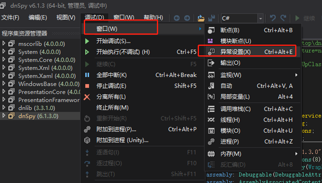
Task: Open the 内存(M) memory submenu
Action: tap(253, 154)
